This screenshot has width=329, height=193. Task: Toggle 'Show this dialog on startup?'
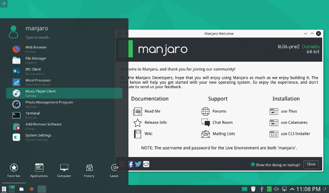[276, 165]
